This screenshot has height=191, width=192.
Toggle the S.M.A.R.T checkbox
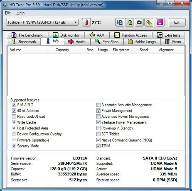[x=14, y=105]
